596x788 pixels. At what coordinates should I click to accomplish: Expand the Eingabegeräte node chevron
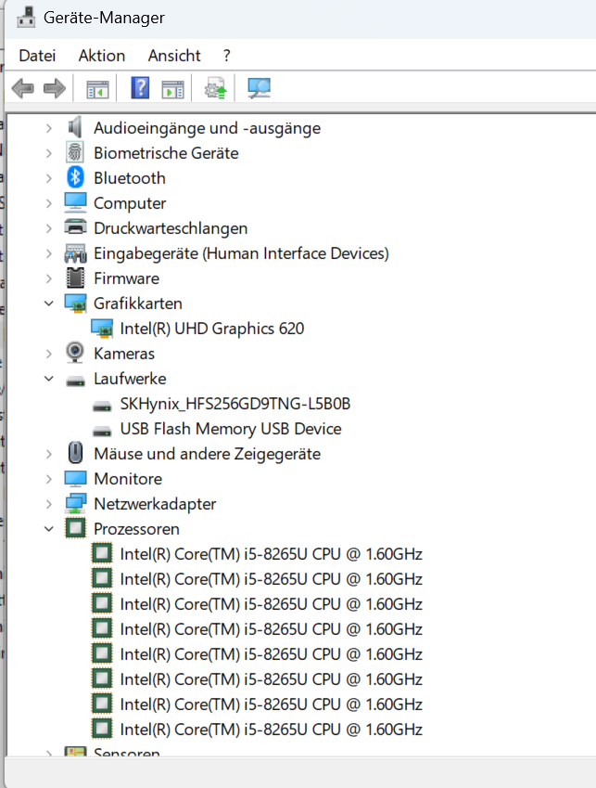(49, 253)
